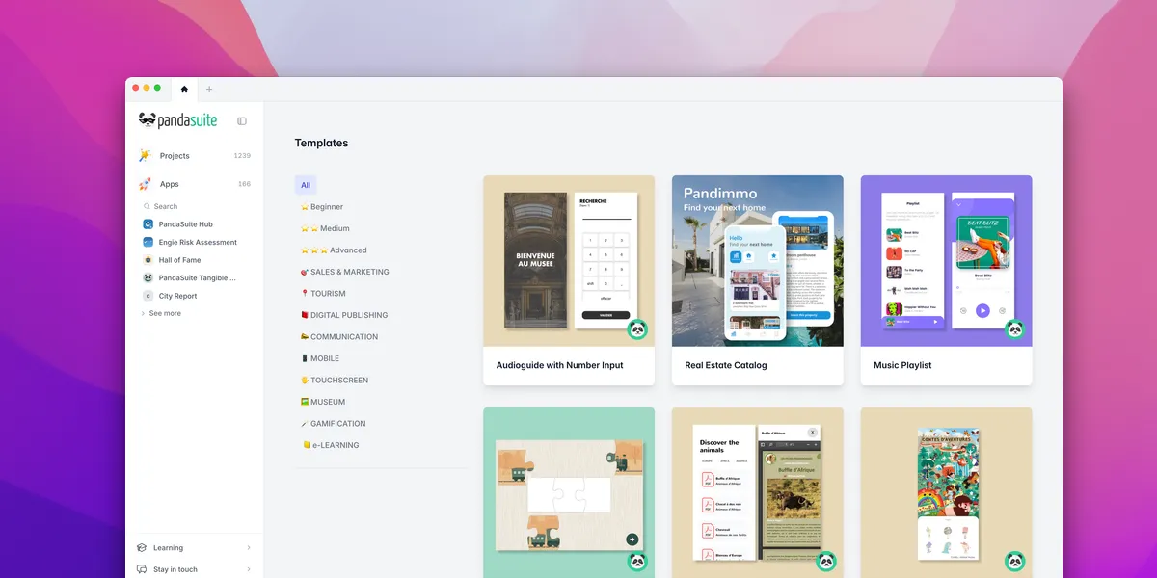Click the Engie Risk Assessment app icon
1157x578 pixels.
tap(148, 242)
